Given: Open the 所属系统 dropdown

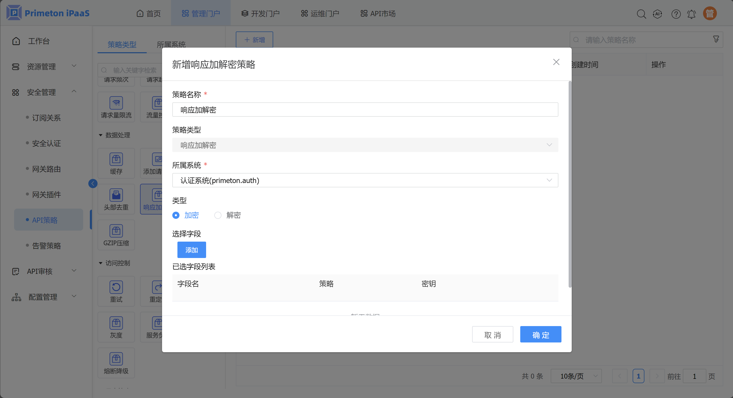Looking at the screenshot, I should click(x=365, y=180).
